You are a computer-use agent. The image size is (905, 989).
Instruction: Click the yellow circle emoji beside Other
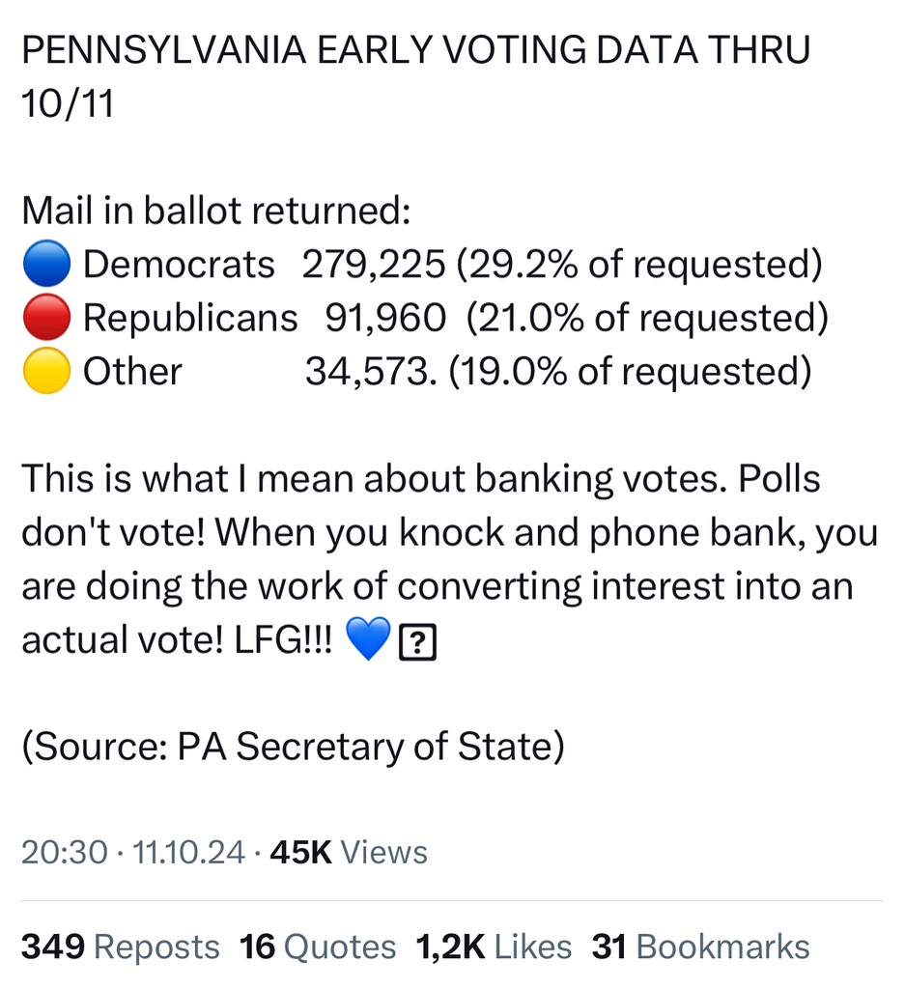[46, 371]
